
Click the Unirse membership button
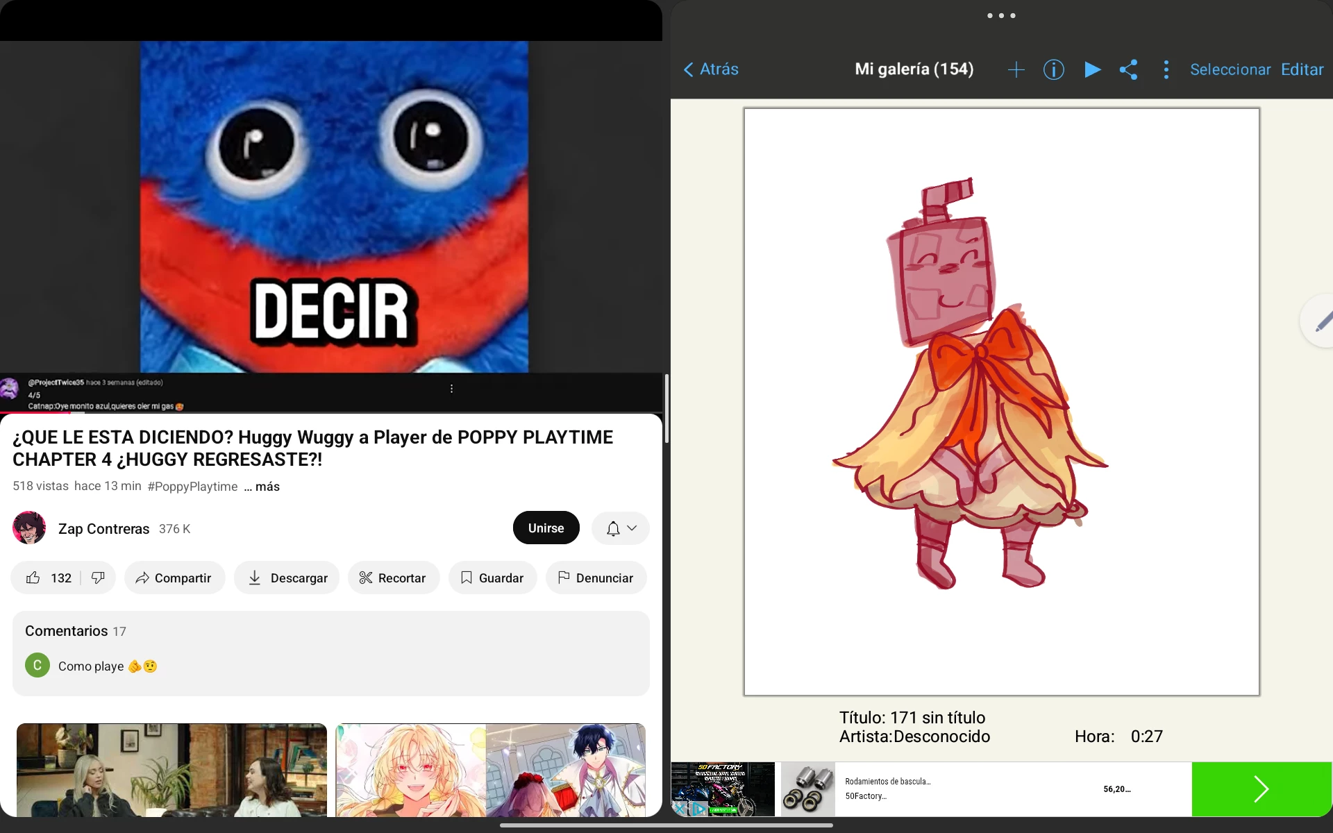point(546,528)
